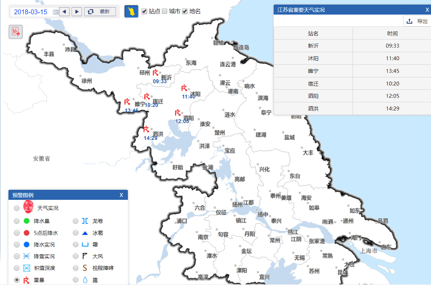The width and height of the screenshot is (431, 285).
Task: Close the 预警图例 legend panel
Action: pyautogui.click(x=121, y=195)
